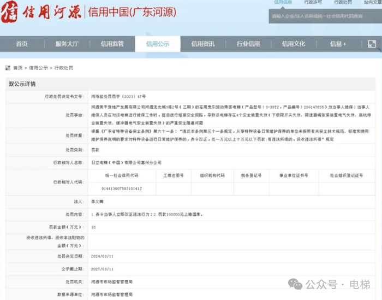This screenshot has width=382, height=300.
Task: Select the 处罚内容 text about 罚款100000元
Action: 147,214
